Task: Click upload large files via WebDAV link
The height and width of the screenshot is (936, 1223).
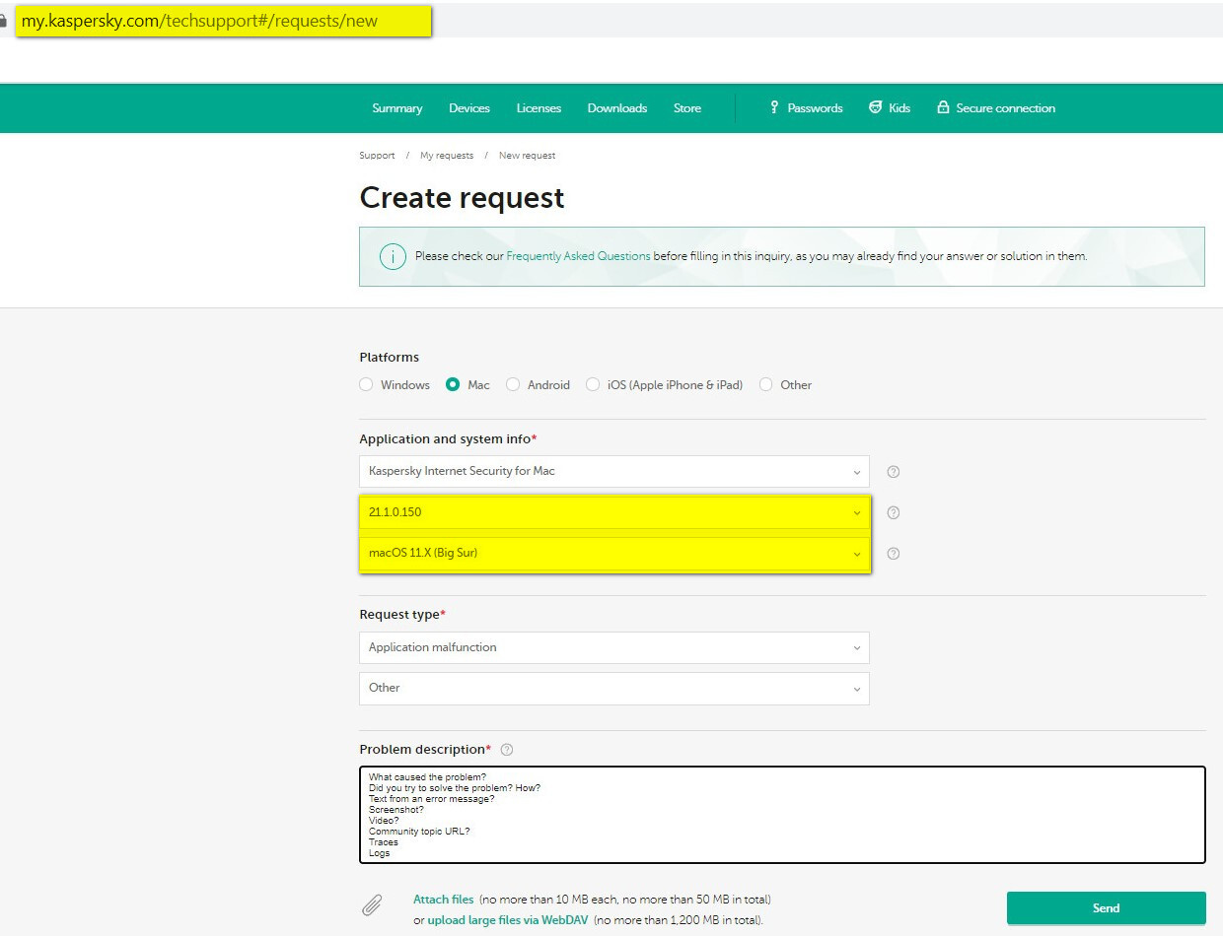Action: 508,920
